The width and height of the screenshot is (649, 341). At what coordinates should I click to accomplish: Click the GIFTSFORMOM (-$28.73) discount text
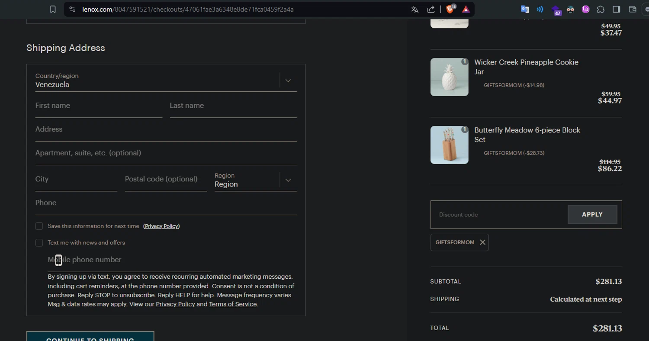pyautogui.click(x=514, y=153)
